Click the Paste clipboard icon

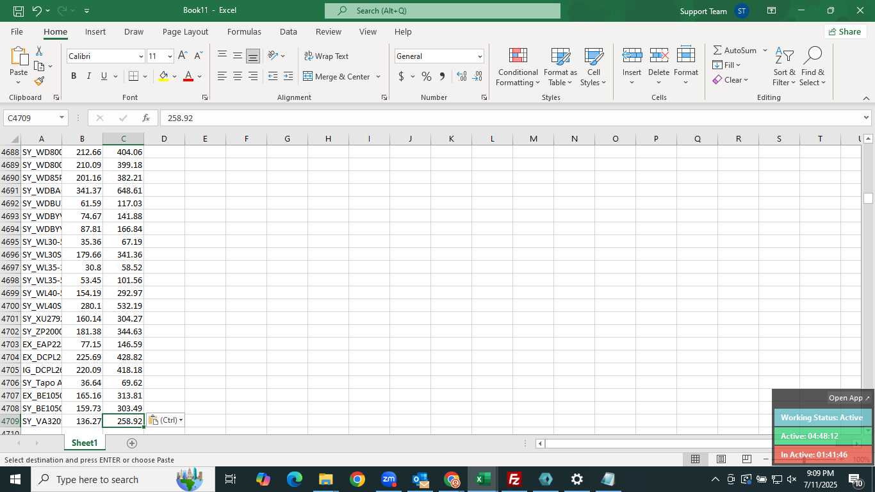click(19, 57)
